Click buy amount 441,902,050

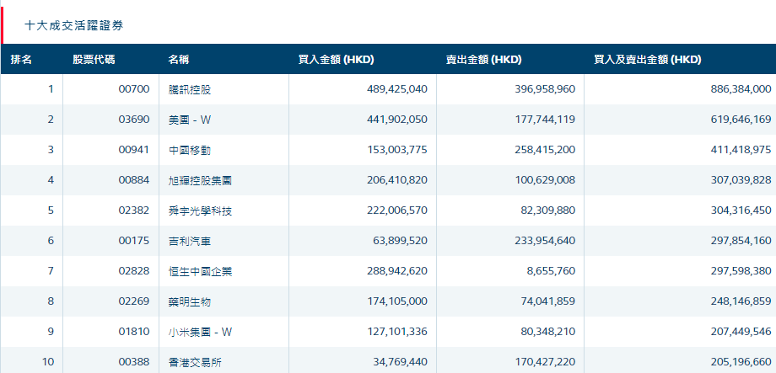coord(397,120)
